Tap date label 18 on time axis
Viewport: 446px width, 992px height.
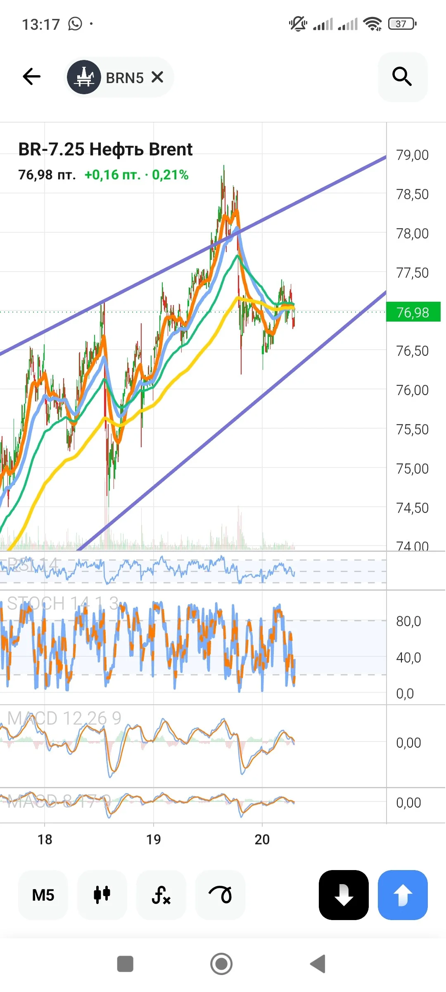click(45, 839)
